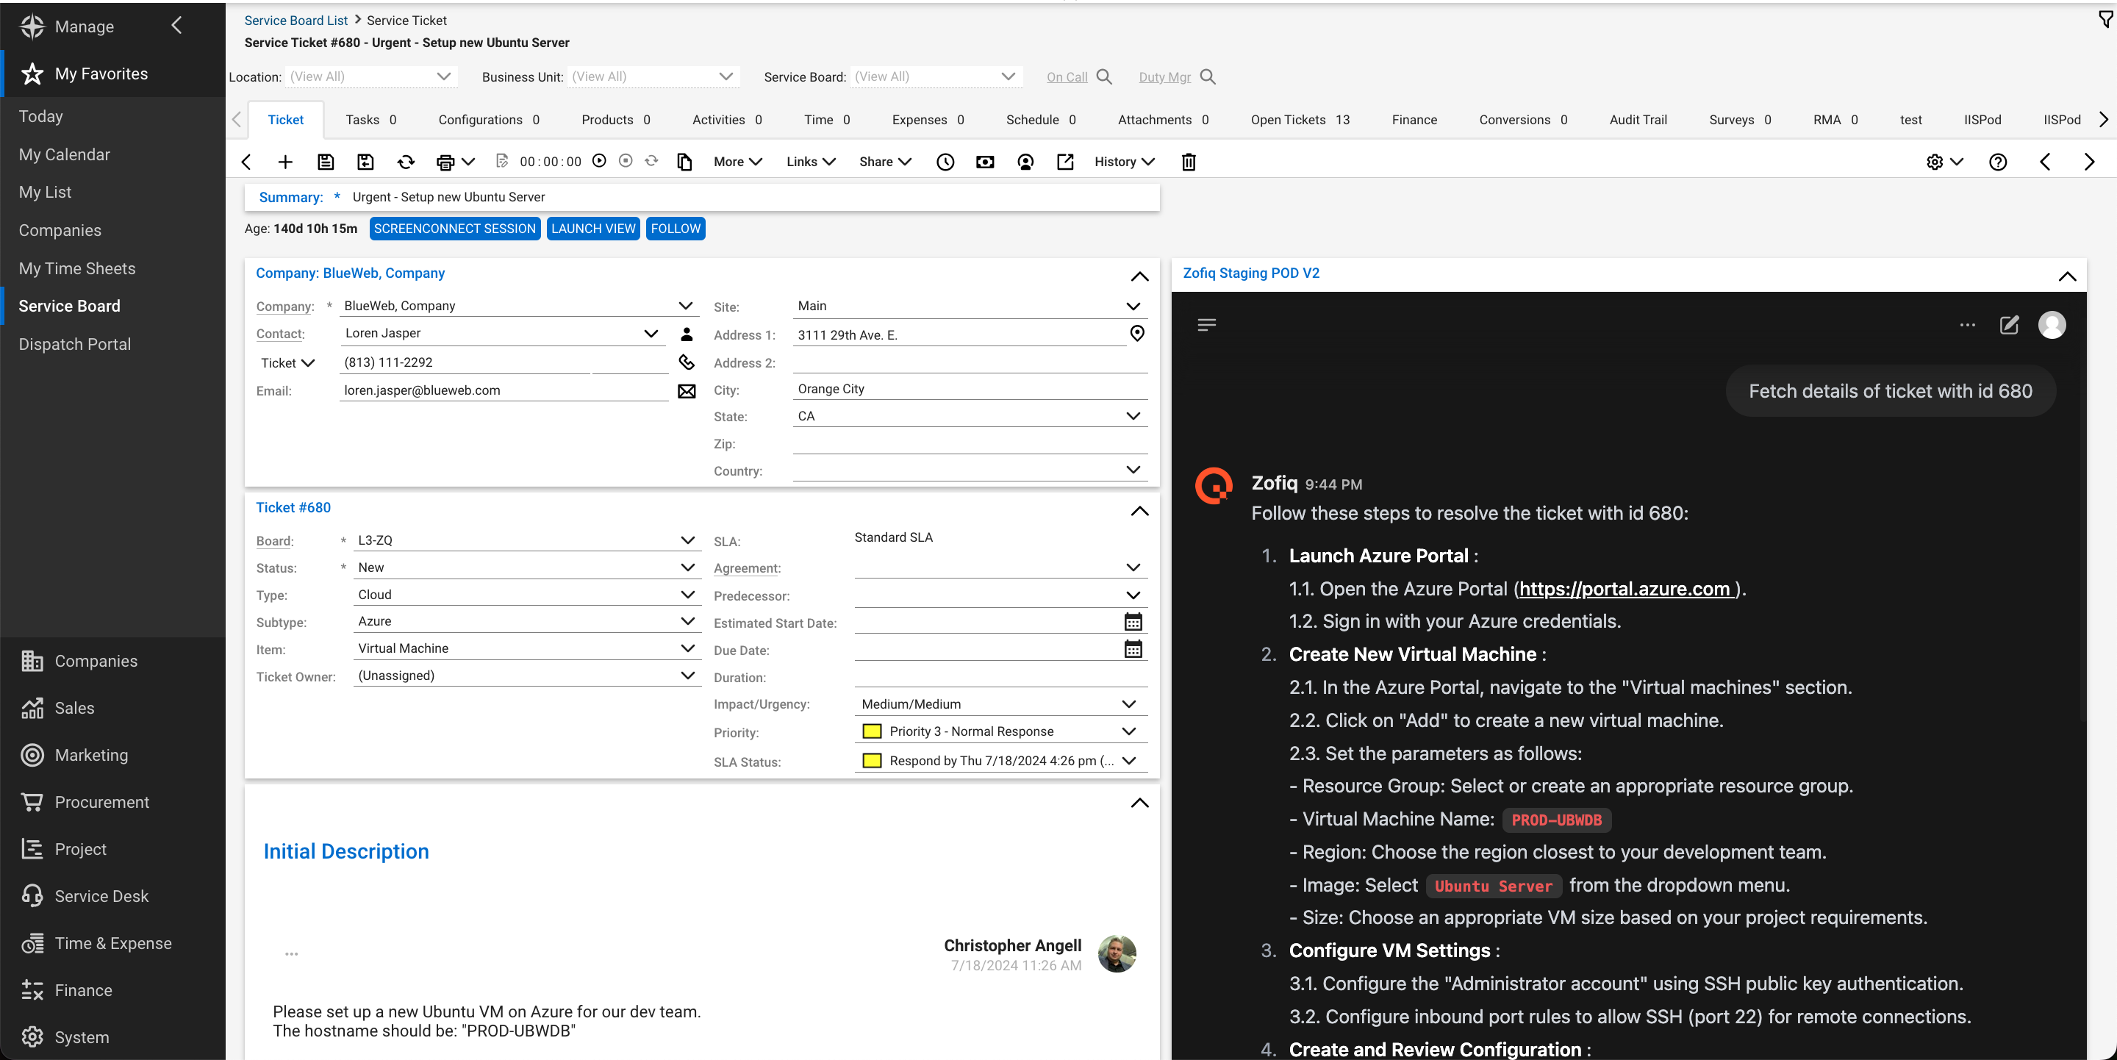The image size is (2117, 1060).
Task: Click the SCREENCONNECT SESSION button
Action: [454, 229]
